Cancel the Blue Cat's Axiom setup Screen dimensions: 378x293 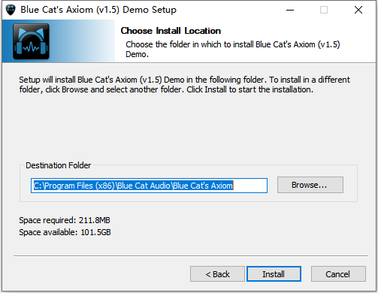pos(338,274)
